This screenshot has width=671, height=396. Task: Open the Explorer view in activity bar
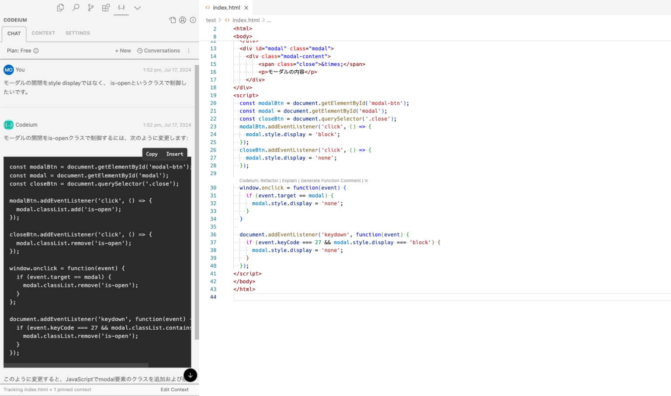coord(60,7)
